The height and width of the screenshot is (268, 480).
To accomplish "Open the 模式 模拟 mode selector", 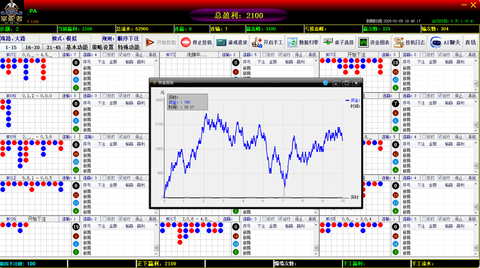I will 71,39.
